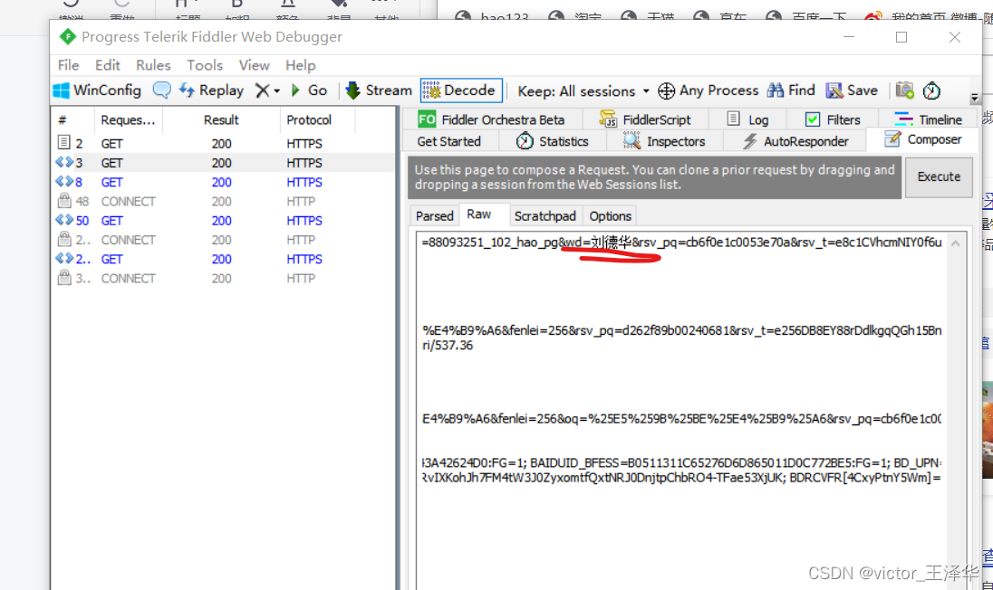Open the Get Started tab
The width and height of the screenshot is (993, 590).
click(449, 142)
